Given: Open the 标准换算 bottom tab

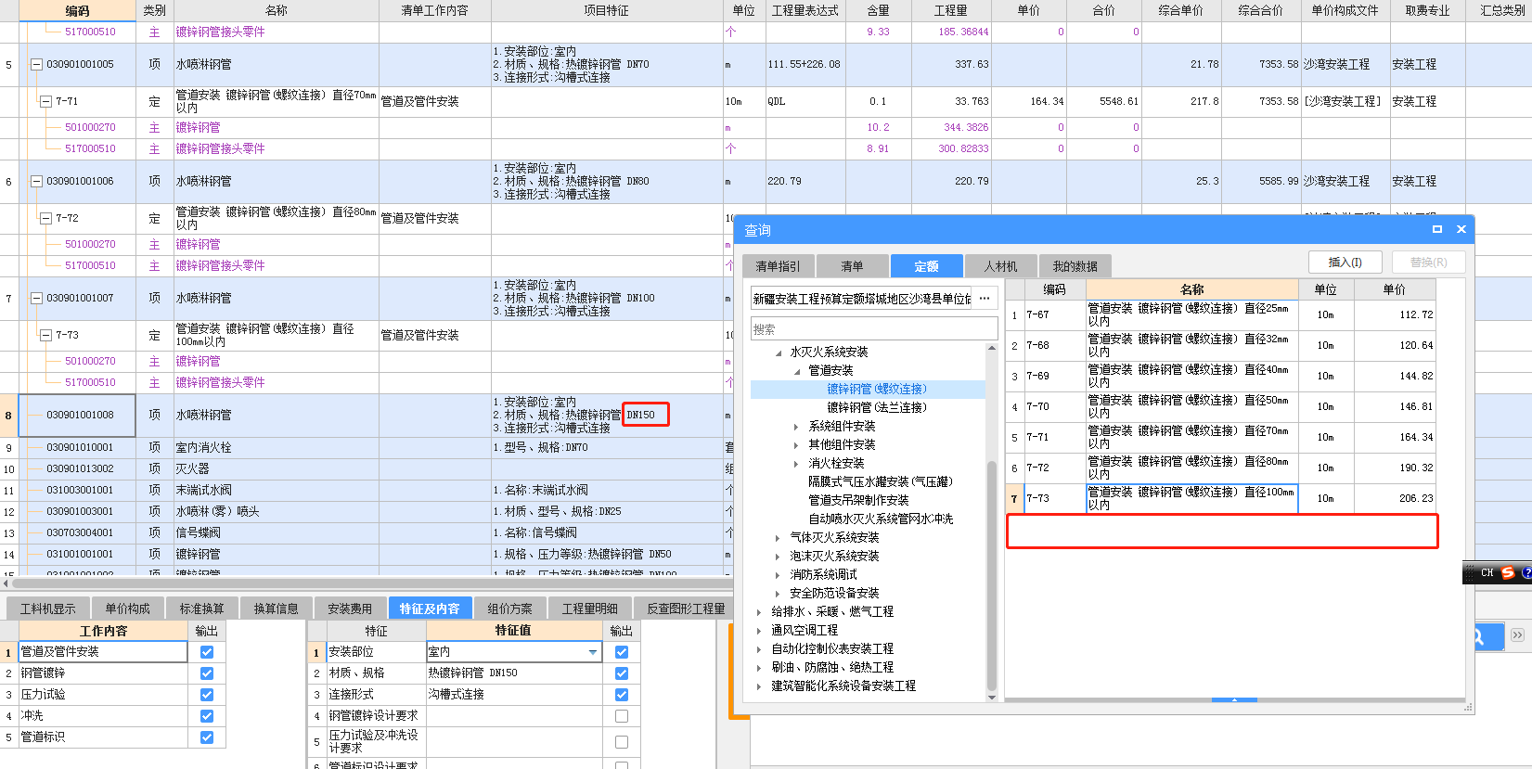Looking at the screenshot, I should coord(201,609).
